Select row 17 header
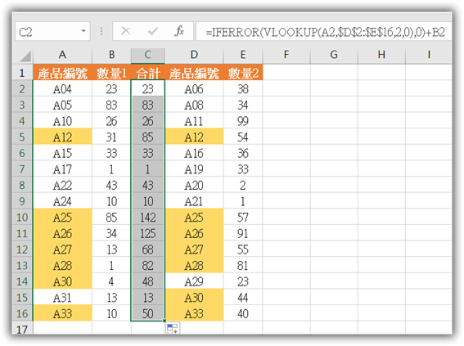Image resolution: width=464 pixels, height=346 pixels. (22, 328)
